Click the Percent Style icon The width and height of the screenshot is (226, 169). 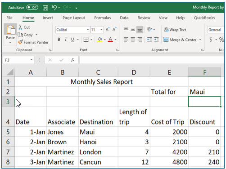click(221, 40)
